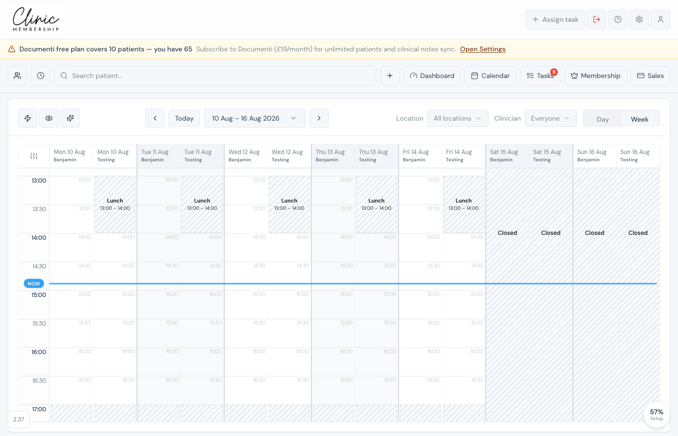Click the add new plus button
678x436 pixels.
[x=390, y=76]
